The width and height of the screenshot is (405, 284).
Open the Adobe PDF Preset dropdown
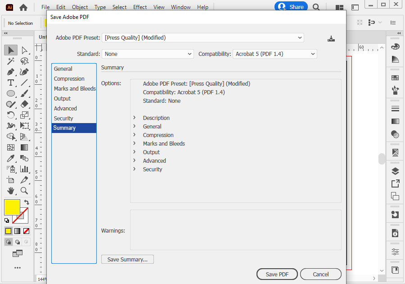[203, 38]
